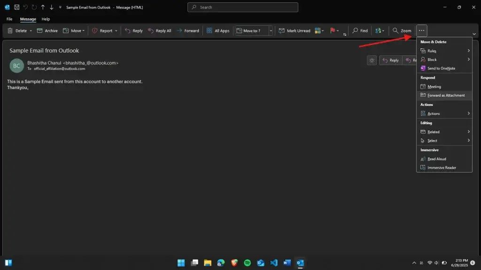Screen dimensions: 481x270
Task: Click the three-dot More commands button
Action: pyautogui.click(x=421, y=30)
